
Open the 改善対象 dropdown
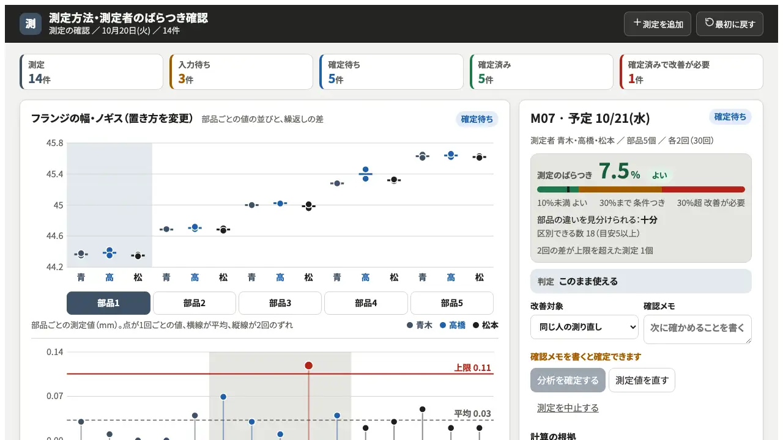click(x=584, y=327)
